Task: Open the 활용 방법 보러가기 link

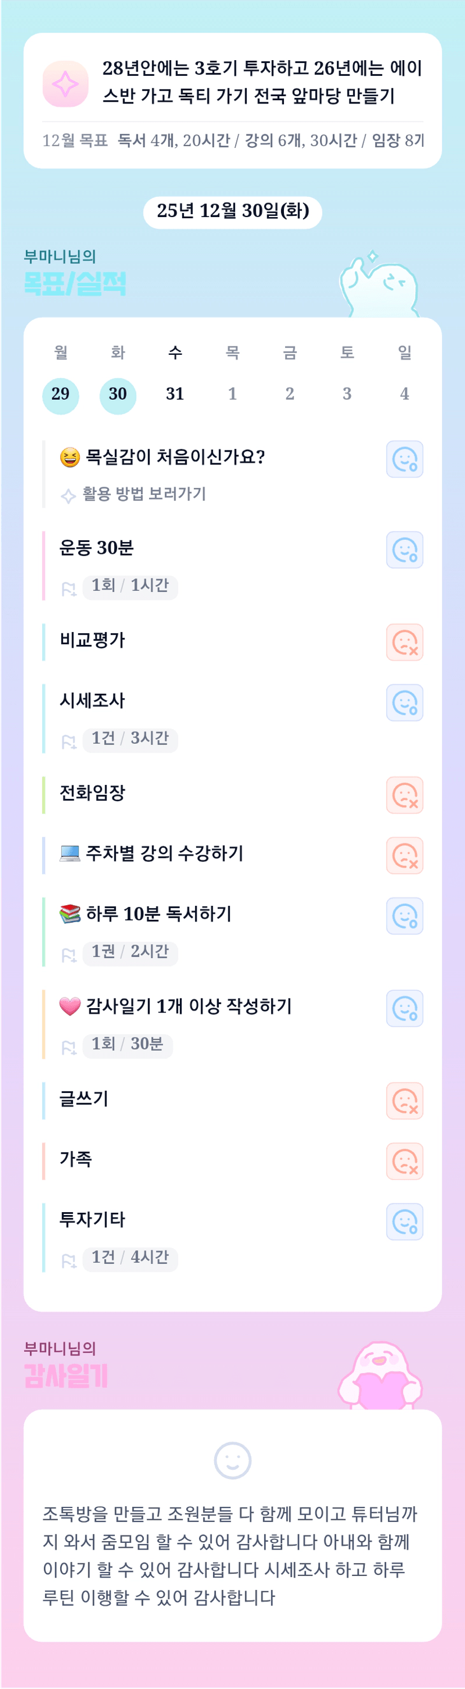Action: (x=143, y=494)
